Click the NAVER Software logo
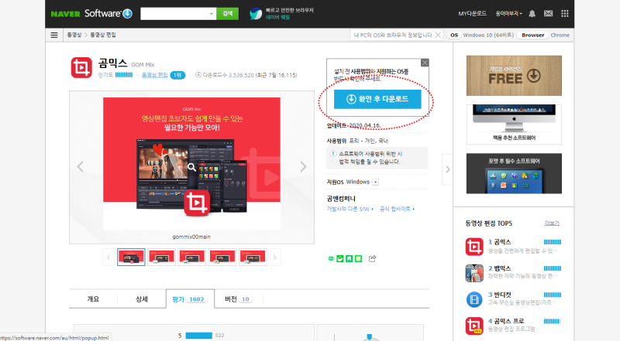Image resolution: width=620 pixels, height=341 pixels. point(91,13)
